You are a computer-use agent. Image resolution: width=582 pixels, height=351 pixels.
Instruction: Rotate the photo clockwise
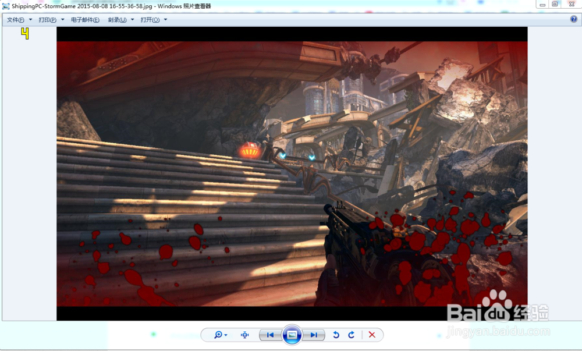pyautogui.click(x=351, y=335)
